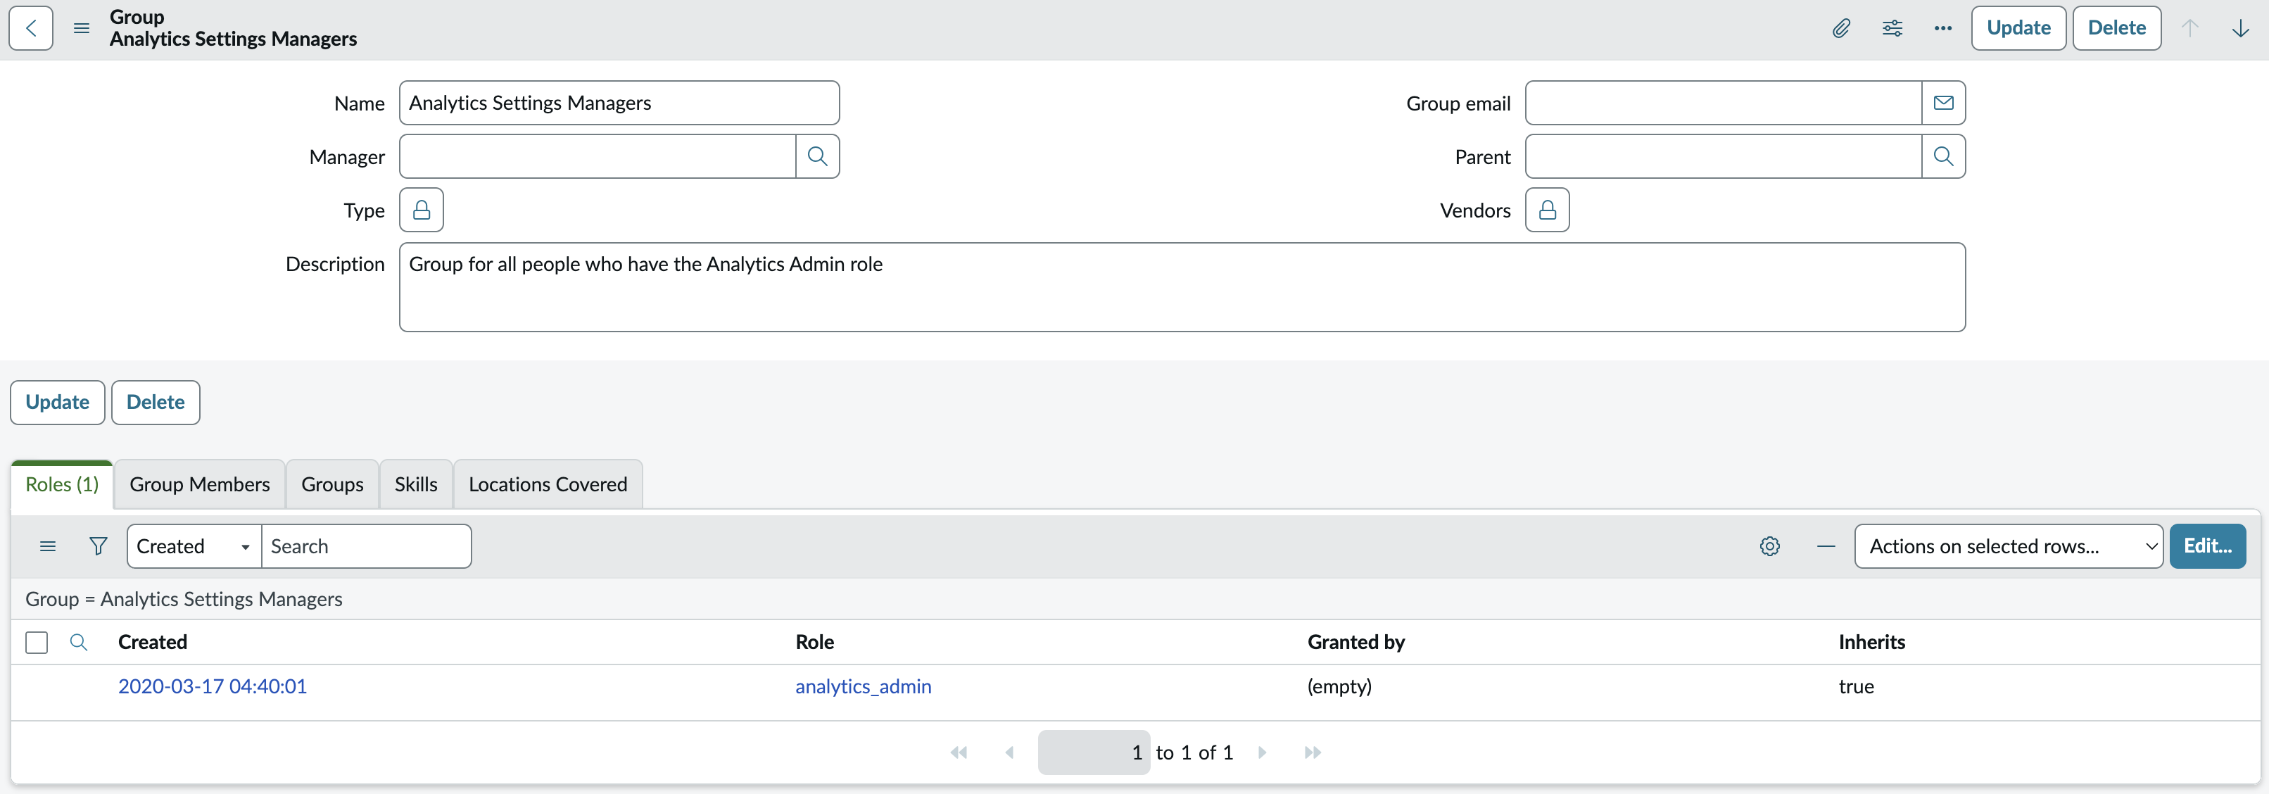2269x794 pixels.
Task: Go to next record with down arrow
Action: [x=2240, y=28]
